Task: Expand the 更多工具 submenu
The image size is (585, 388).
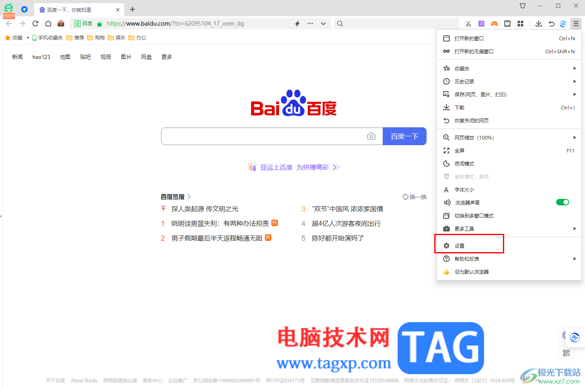Action: (509, 229)
